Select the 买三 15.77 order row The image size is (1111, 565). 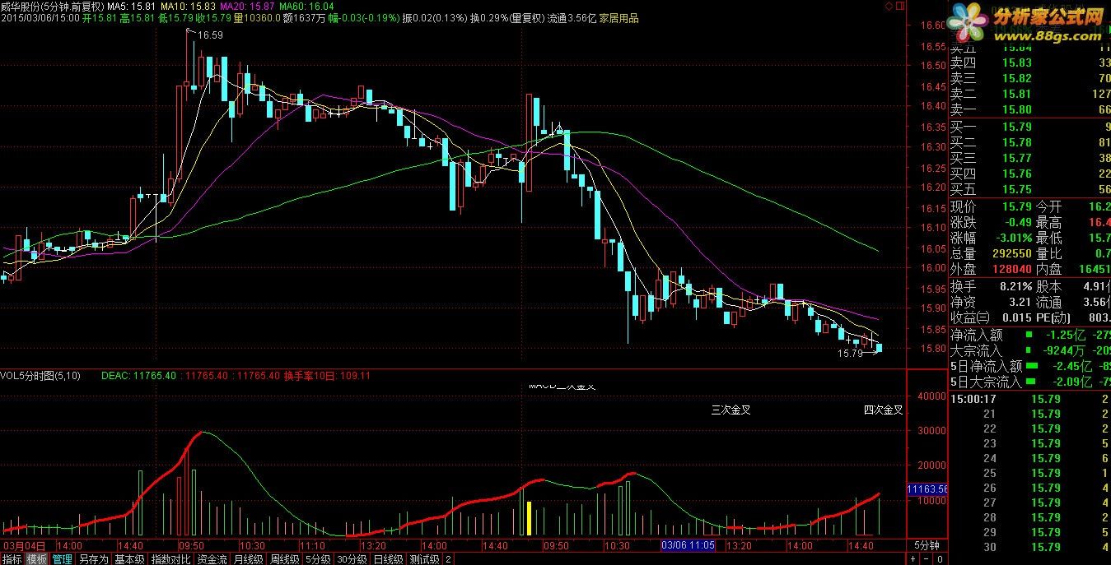click(1031, 158)
